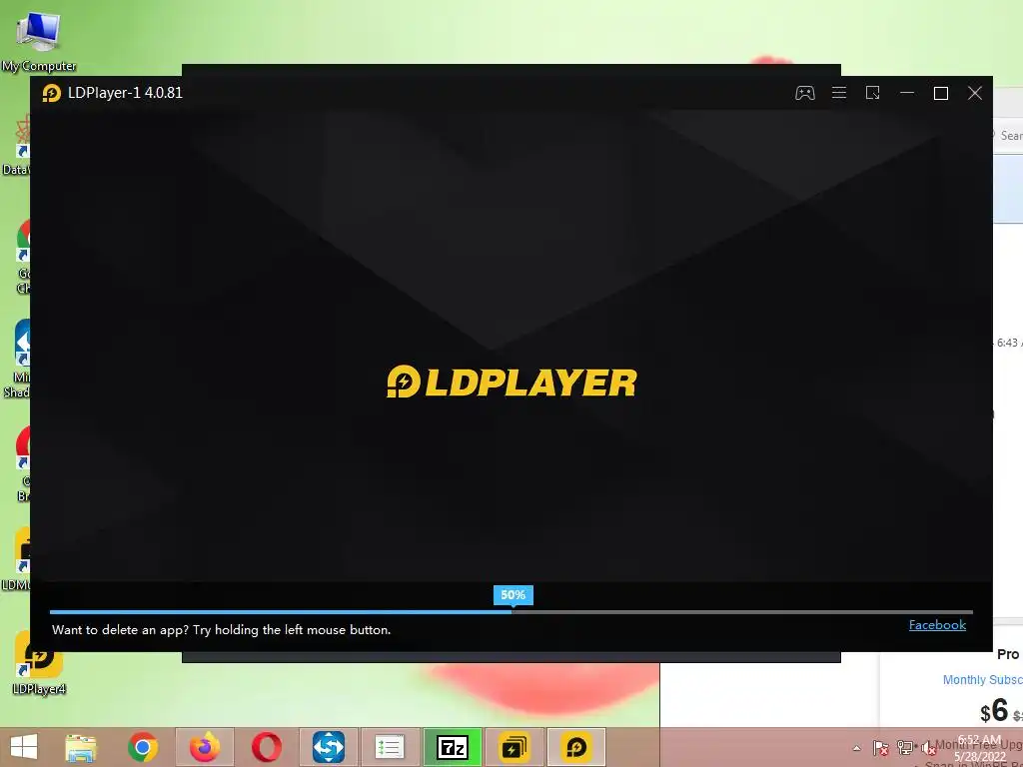Launch Google Chrome from the taskbar
1023x767 pixels.
point(143,747)
